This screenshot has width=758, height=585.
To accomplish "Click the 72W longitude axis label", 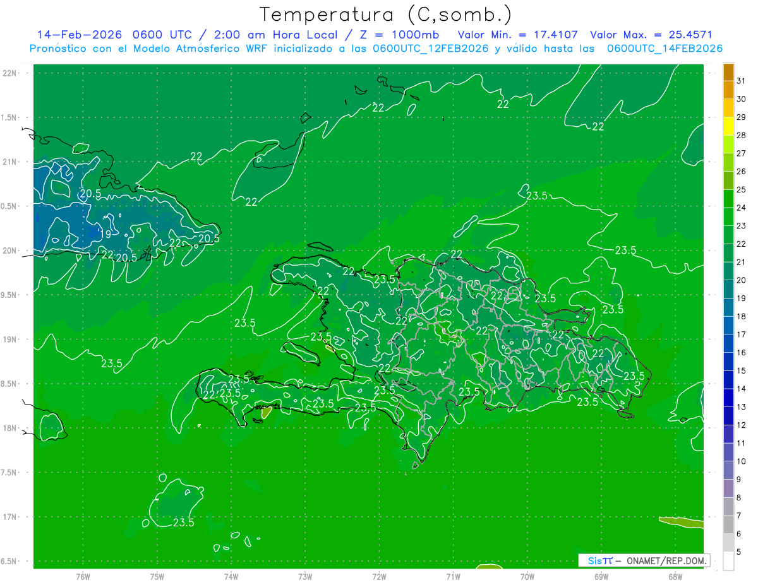I will click(379, 576).
